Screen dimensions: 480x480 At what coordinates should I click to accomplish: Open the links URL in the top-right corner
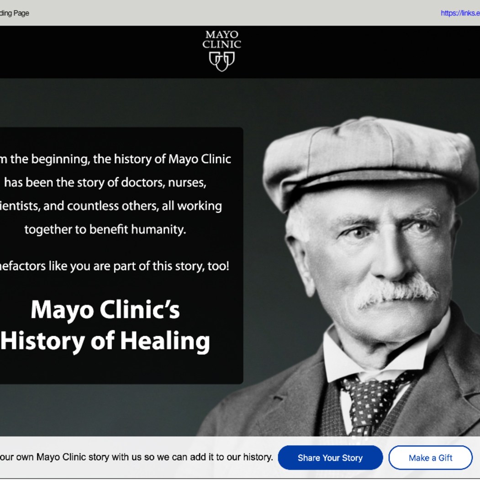(x=459, y=13)
